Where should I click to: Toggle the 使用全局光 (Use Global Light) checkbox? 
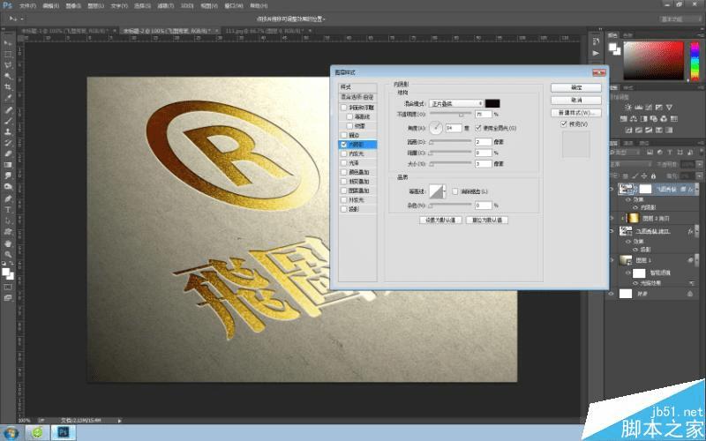[x=478, y=128]
